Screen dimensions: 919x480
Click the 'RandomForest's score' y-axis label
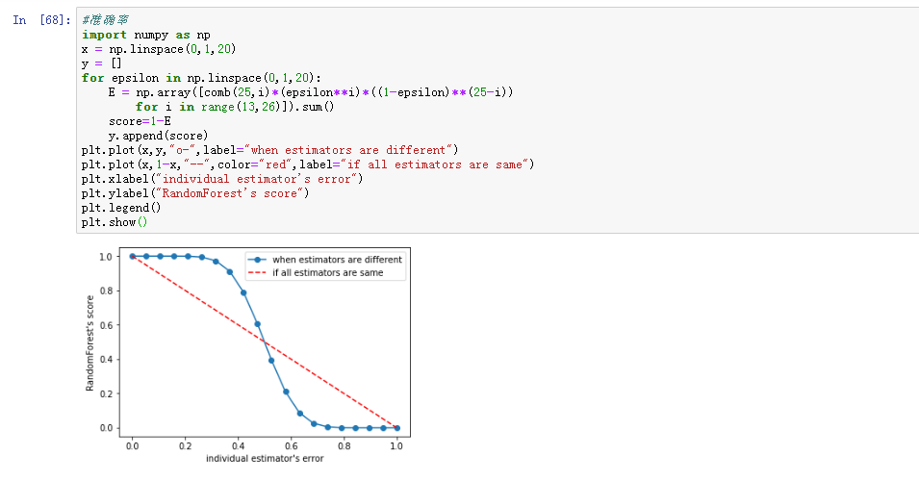pyautogui.click(x=89, y=342)
